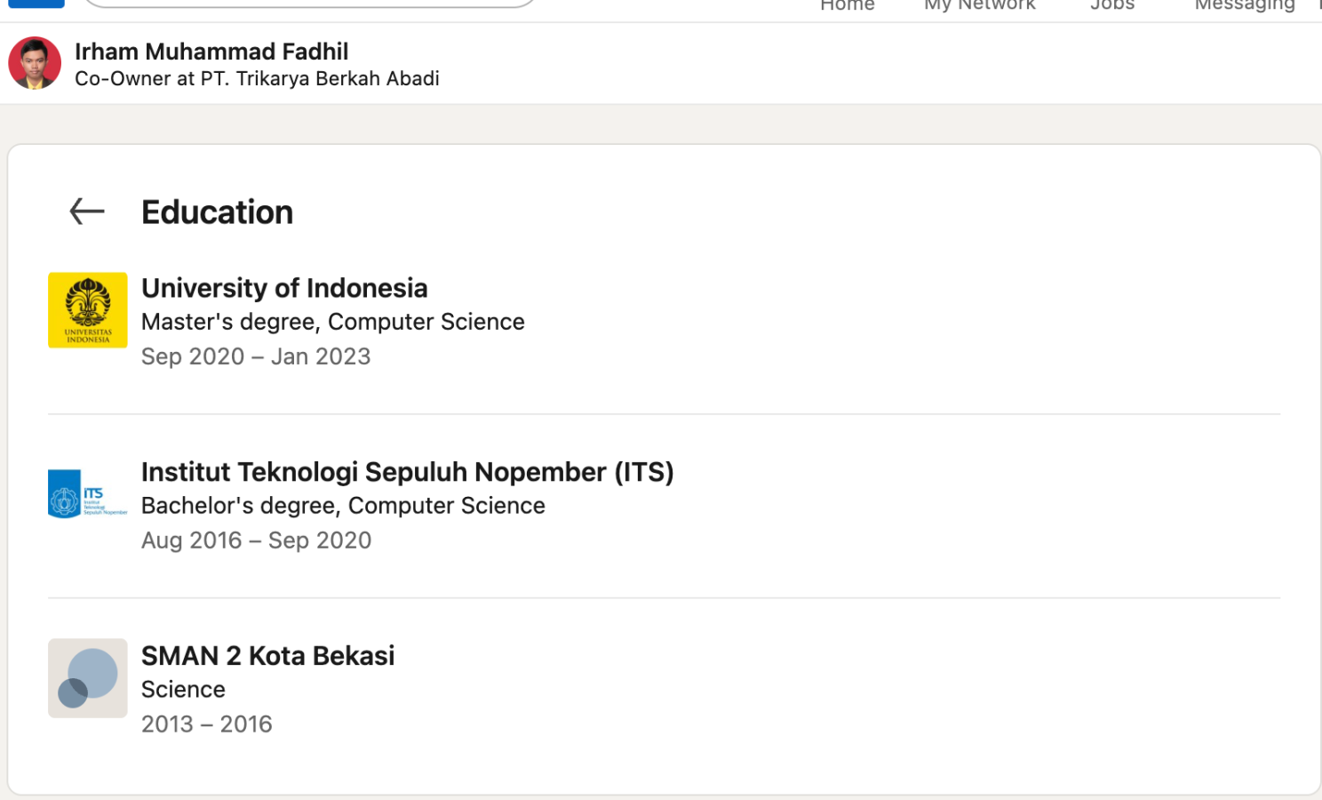Image resolution: width=1322 pixels, height=800 pixels.
Task: Select the Sep 2020 – Jan 2023 dates
Action: (256, 356)
